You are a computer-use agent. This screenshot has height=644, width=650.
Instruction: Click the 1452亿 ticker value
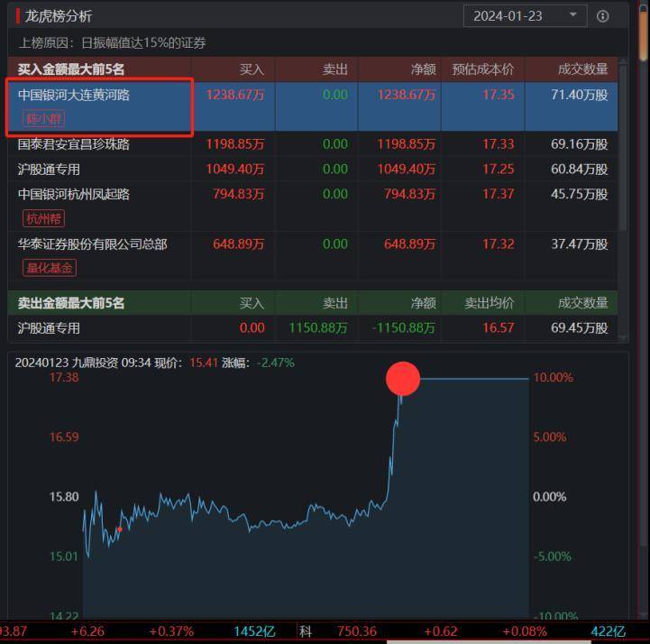(x=254, y=631)
